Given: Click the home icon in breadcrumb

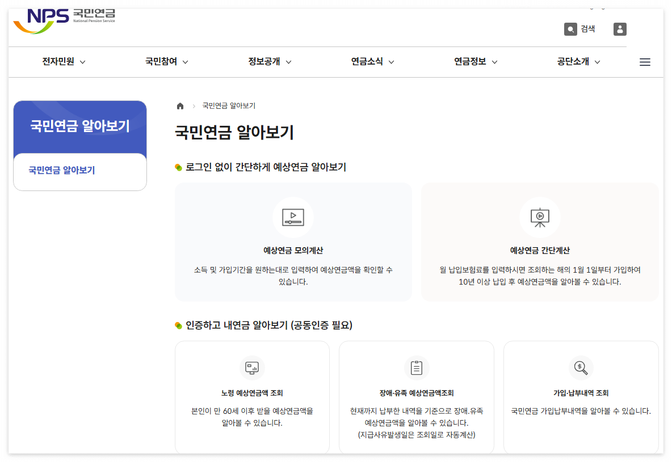Looking at the screenshot, I should tap(180, 106).
